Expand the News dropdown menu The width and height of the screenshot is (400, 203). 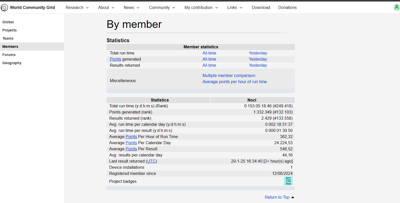point(132,8)
